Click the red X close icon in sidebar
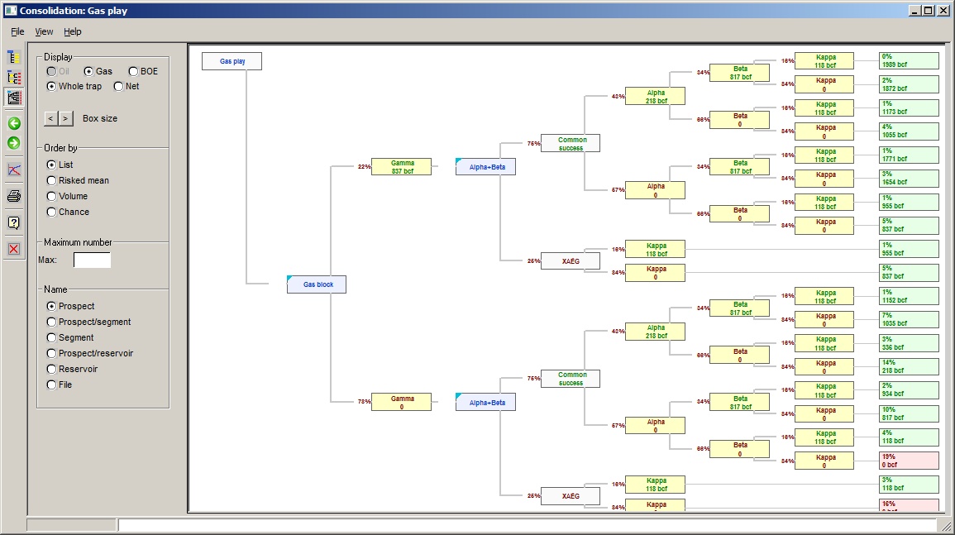 14,249
